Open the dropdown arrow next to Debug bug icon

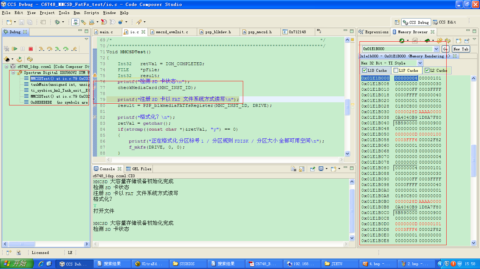[63, 22]
